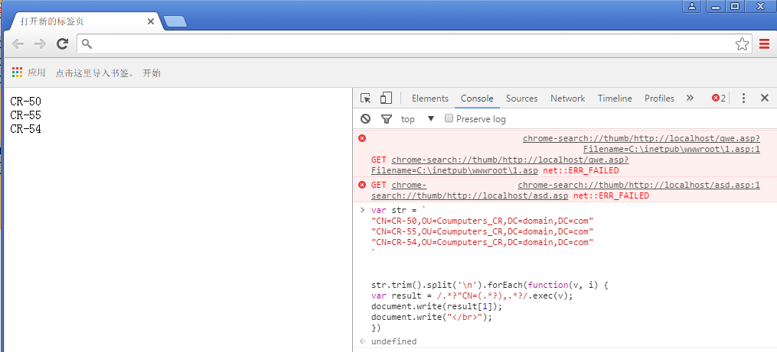The height and width of the screenshot is (352, 777).
Task: Open a new tab
Action: pos(175,21)
